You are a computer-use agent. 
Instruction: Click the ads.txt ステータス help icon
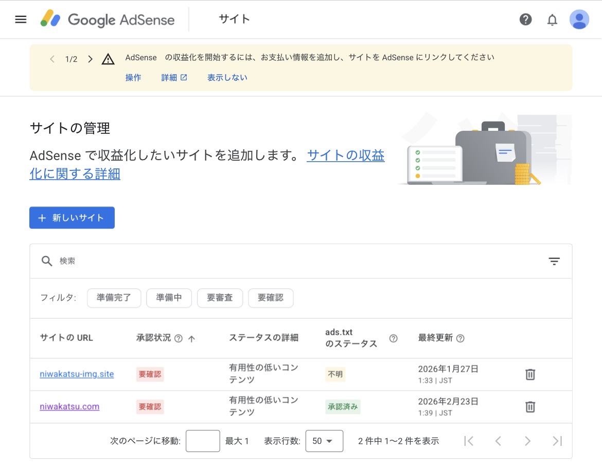[393, 338]
